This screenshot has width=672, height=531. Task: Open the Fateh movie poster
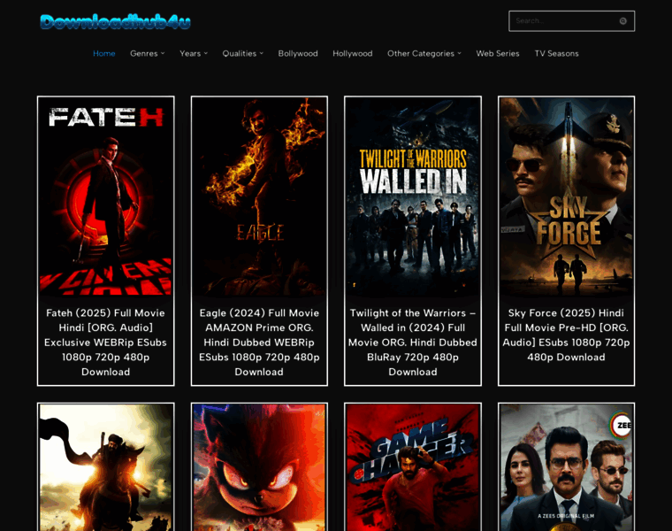(106, 196)
